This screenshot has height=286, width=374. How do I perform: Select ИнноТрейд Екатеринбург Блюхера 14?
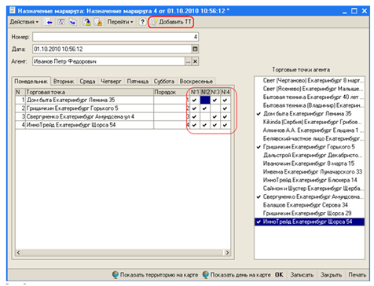[310, 180]
